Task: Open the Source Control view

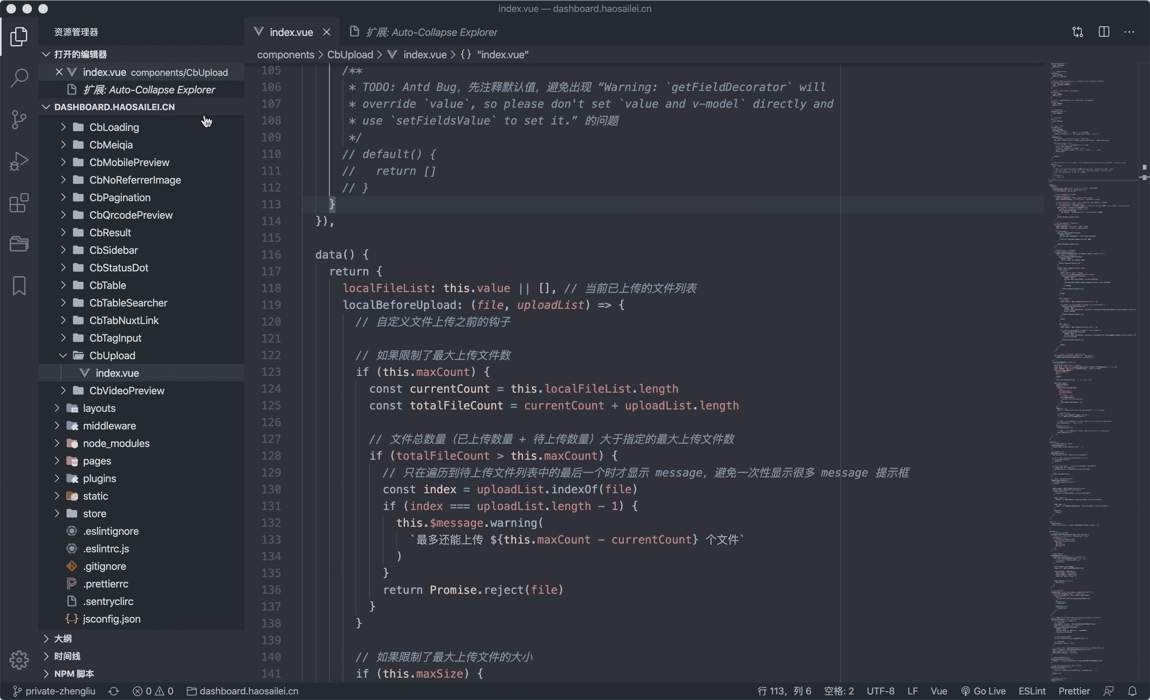Action: (x=19, y=119)
